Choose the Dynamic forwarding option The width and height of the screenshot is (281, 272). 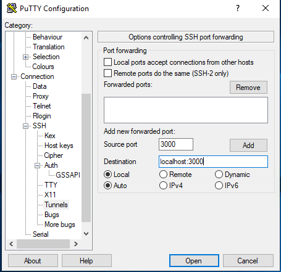[219, 175]
